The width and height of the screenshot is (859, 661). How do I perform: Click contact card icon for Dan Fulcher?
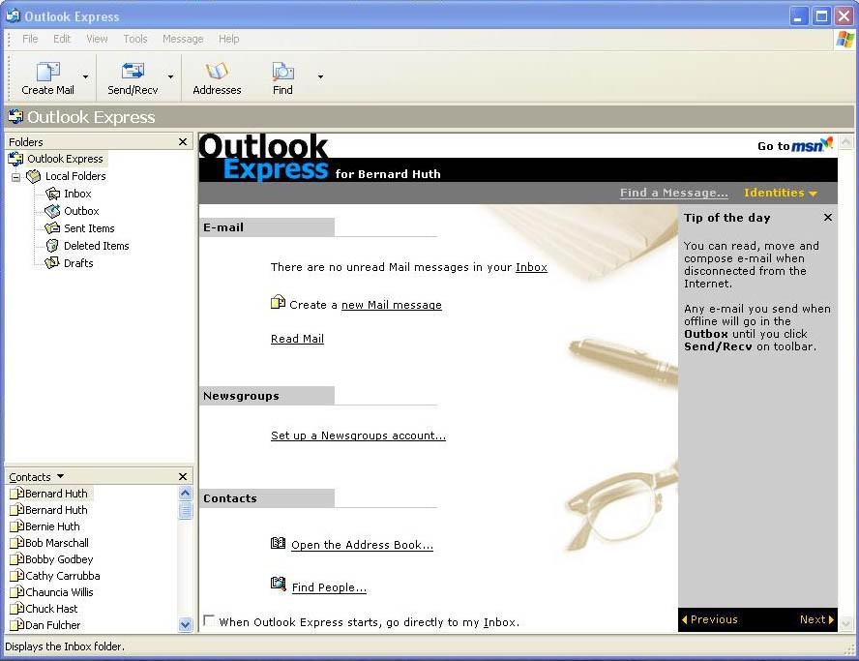click(17, 625)
